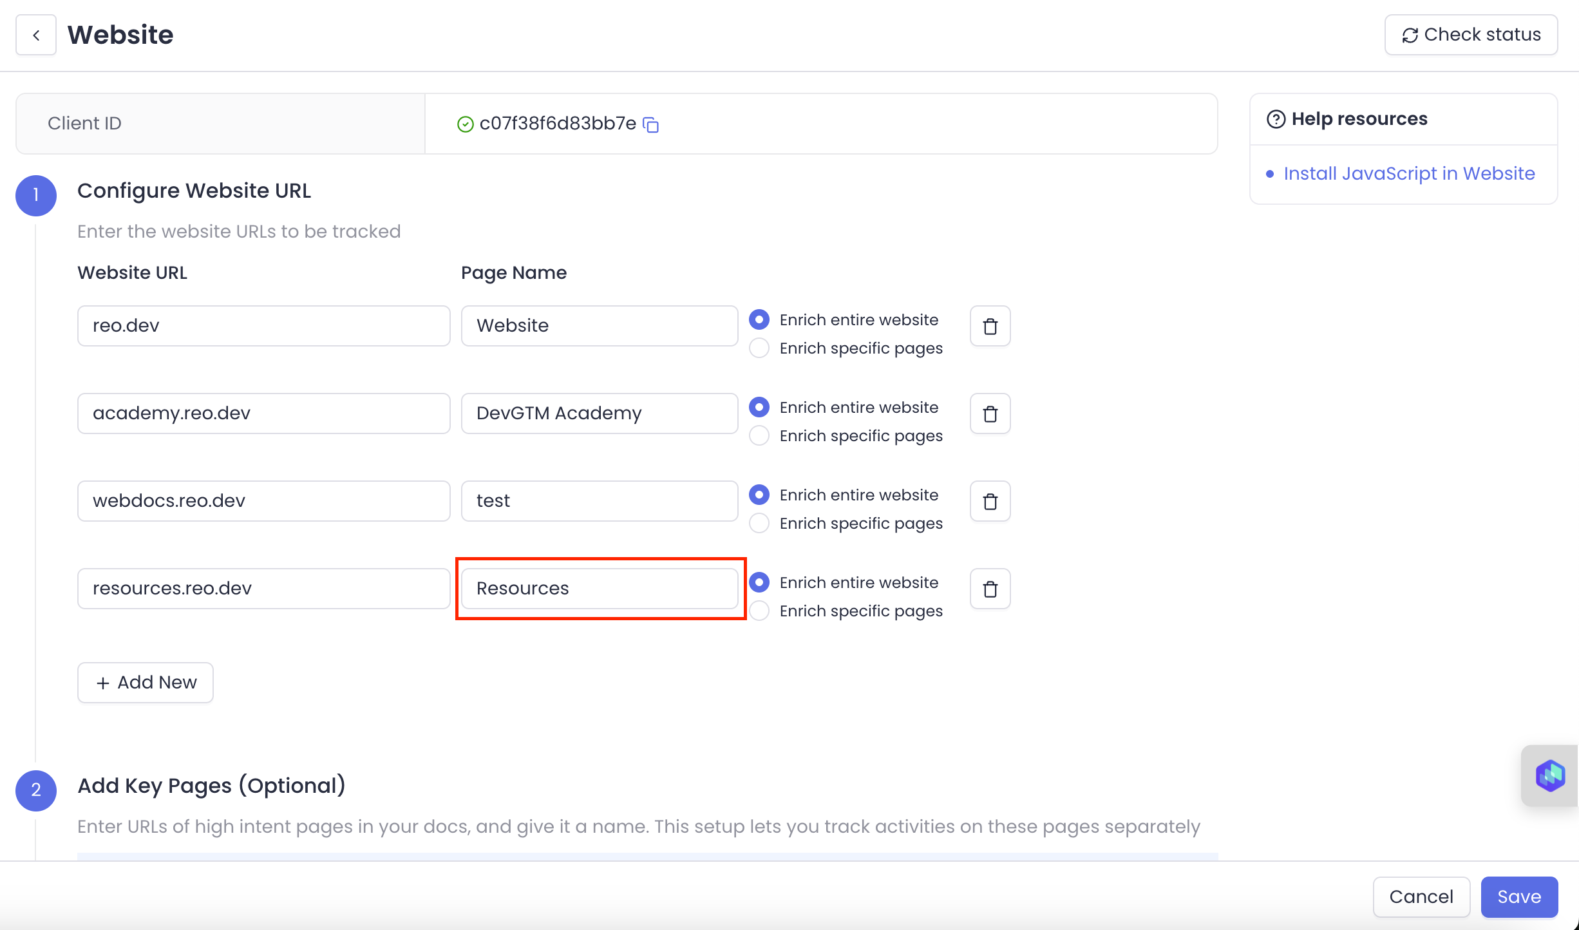1579x930 pixels.
Task: Select Enrich specific pages for resources.reo.dev
Action: 759,611
